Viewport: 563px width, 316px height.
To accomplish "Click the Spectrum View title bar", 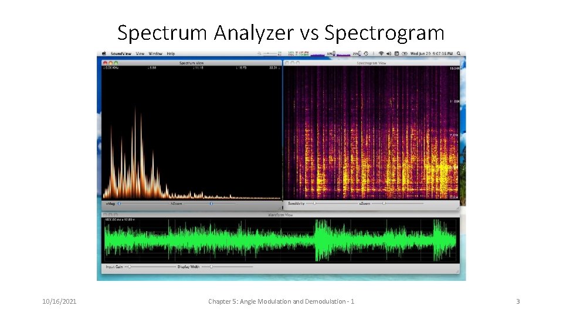I will point(192,63).
